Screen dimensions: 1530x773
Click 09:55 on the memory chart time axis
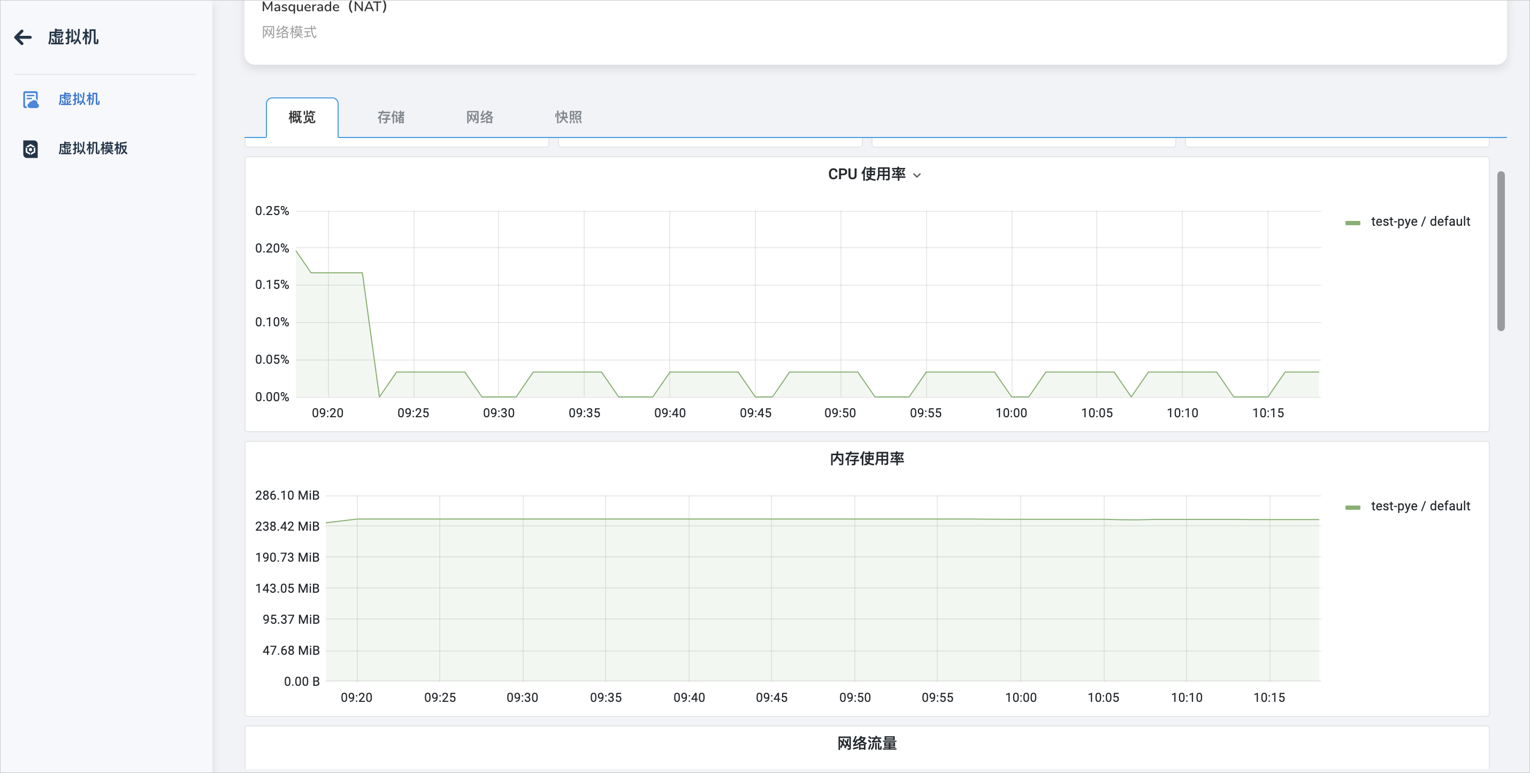938,698
